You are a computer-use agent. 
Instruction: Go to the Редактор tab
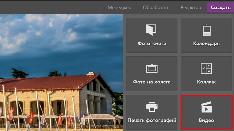click(191, 7)
